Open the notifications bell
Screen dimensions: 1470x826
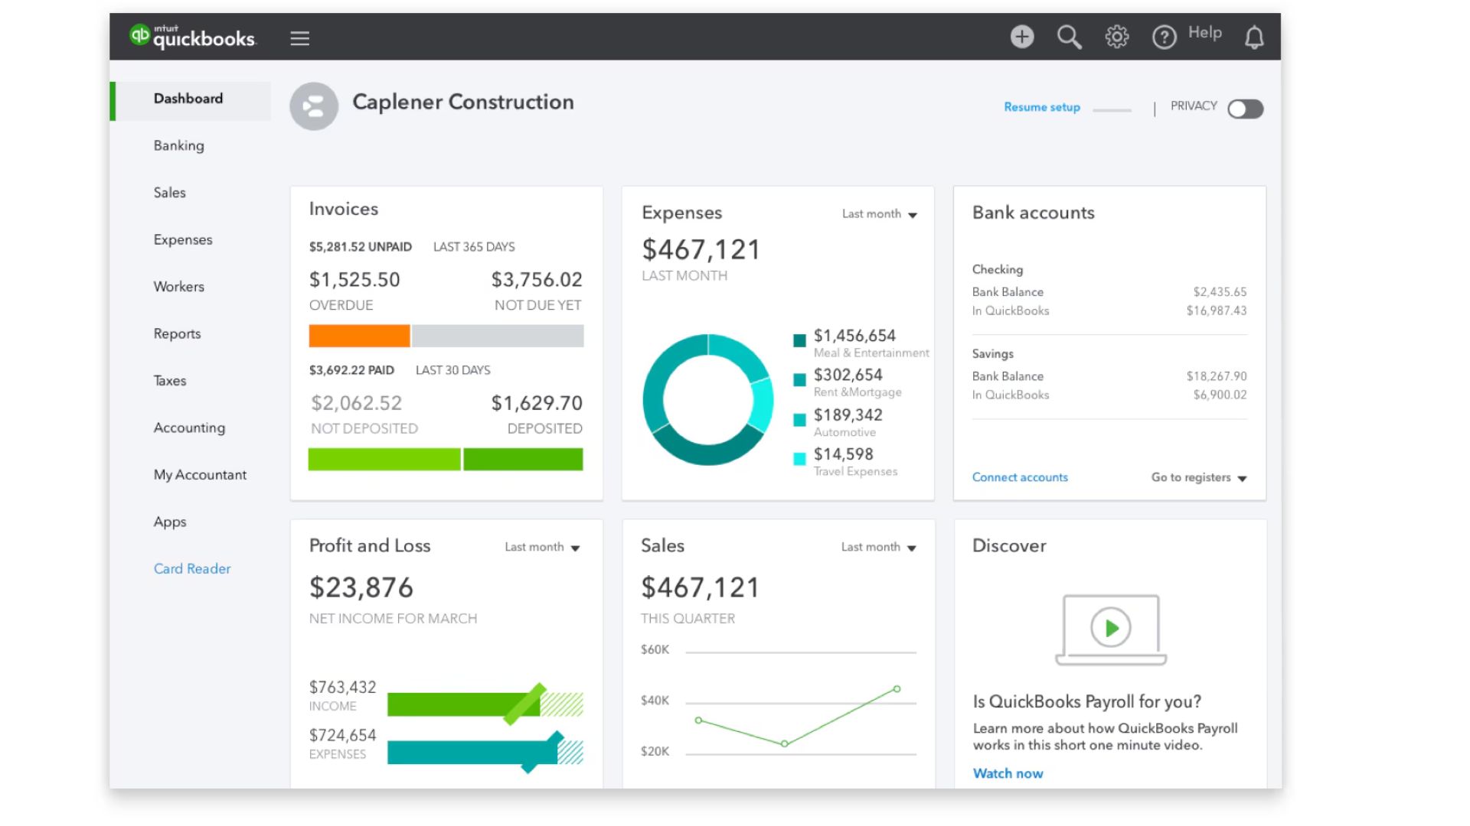[1254, 37]
